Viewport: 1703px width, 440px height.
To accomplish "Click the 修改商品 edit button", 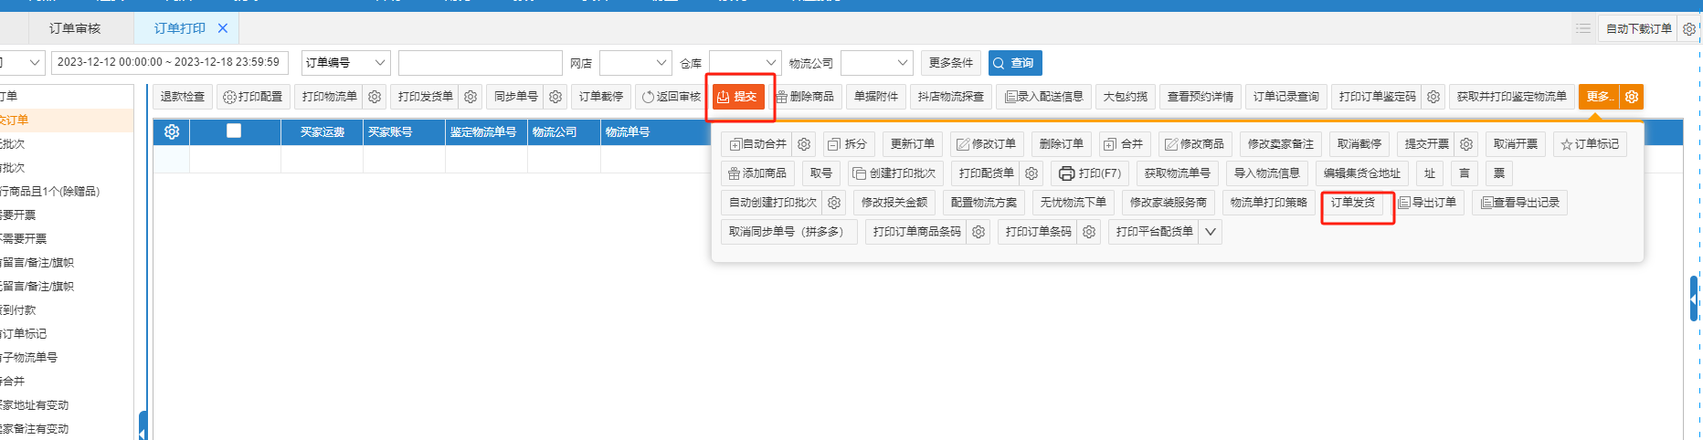I will [x=1194, y=144].
